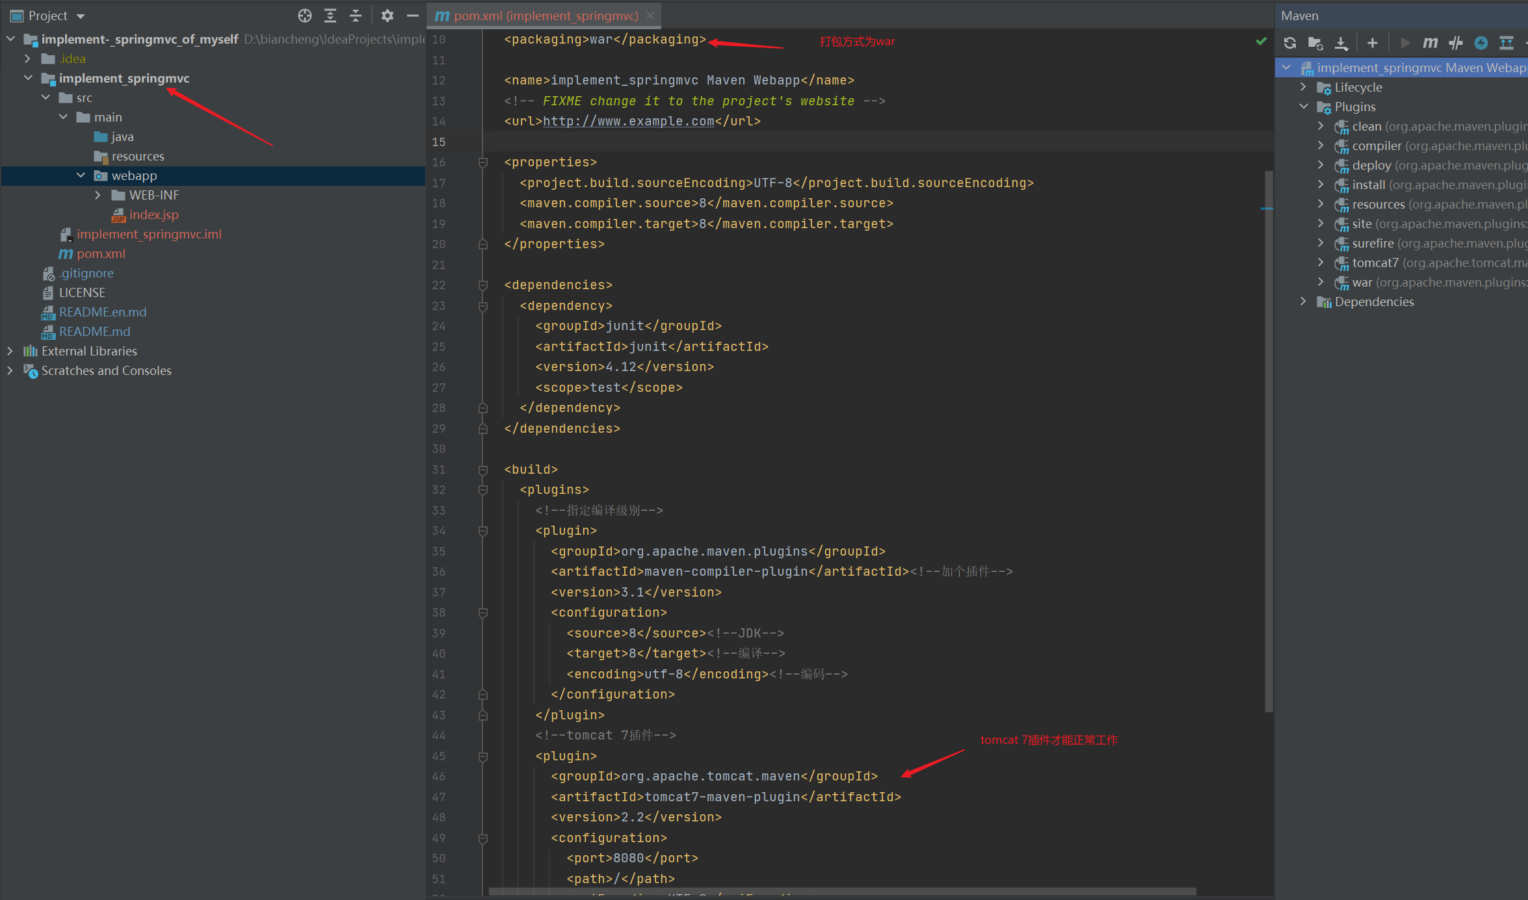The image size is (1528, 900).
Task: Select pom.xml file in project tree
Action: (x=101, y=253)
